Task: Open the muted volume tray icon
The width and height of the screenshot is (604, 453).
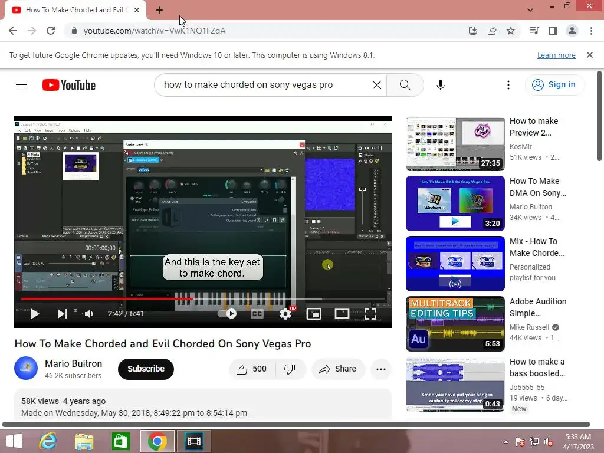Action: [x=549, y=442]
